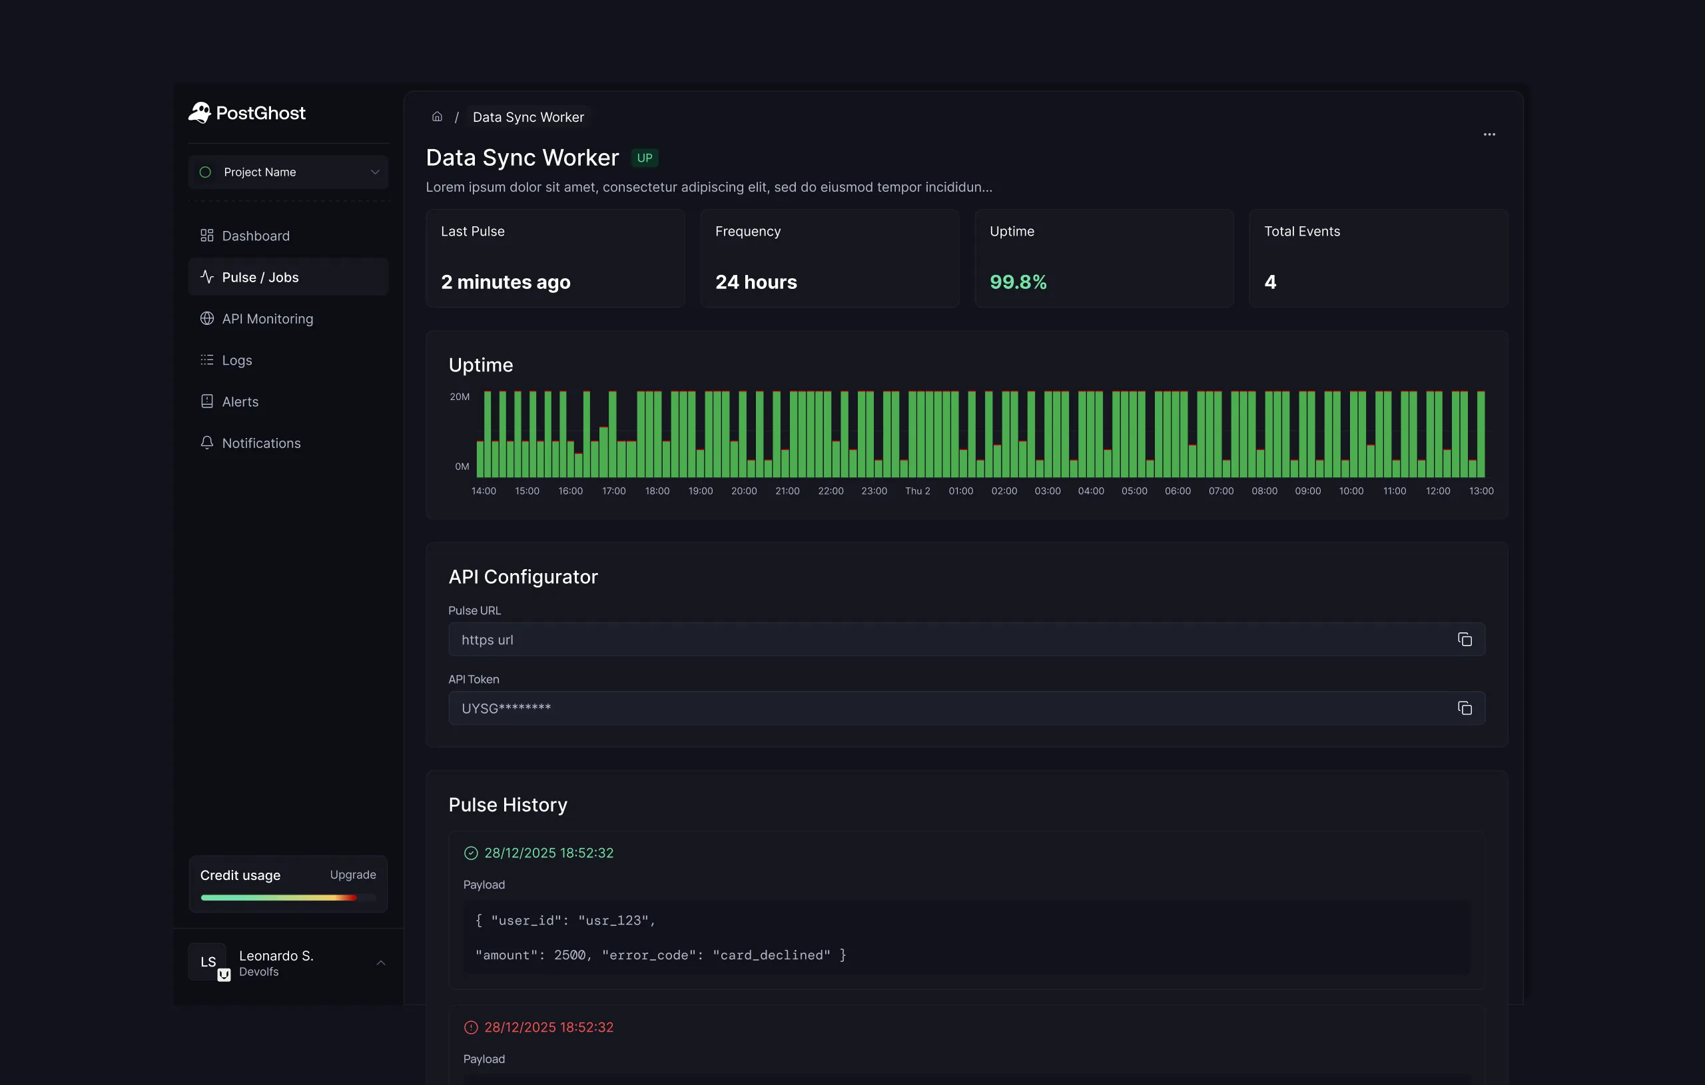Copy the Pulse URL
Image resolution: width=1705 pixels, height=1085 pixels.
pos(1465,640)
